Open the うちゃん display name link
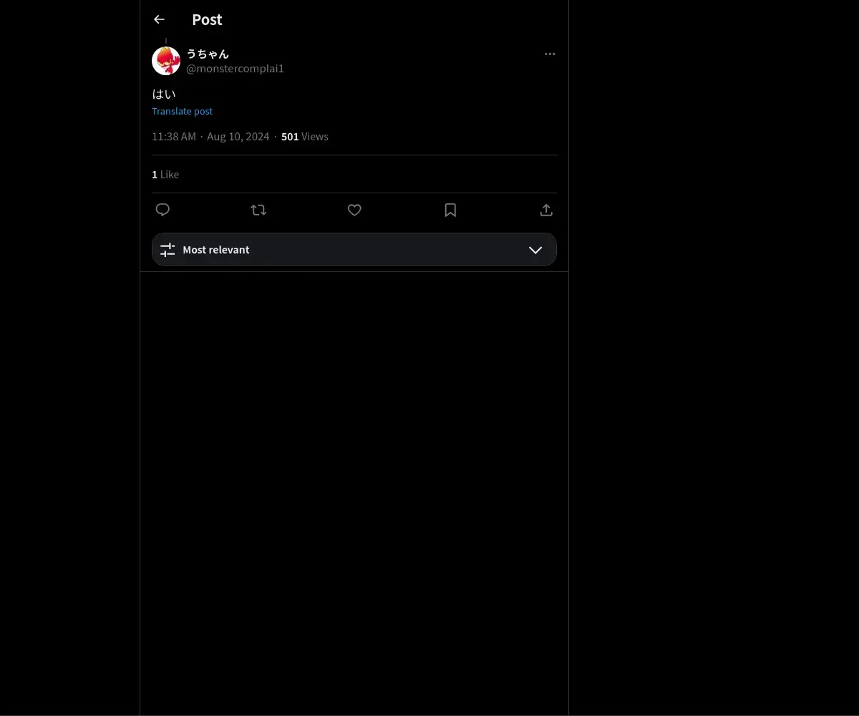The image size is (859, 716). click(x=208, y=54)
